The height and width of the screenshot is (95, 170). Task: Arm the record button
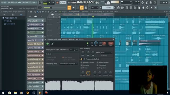57,3
